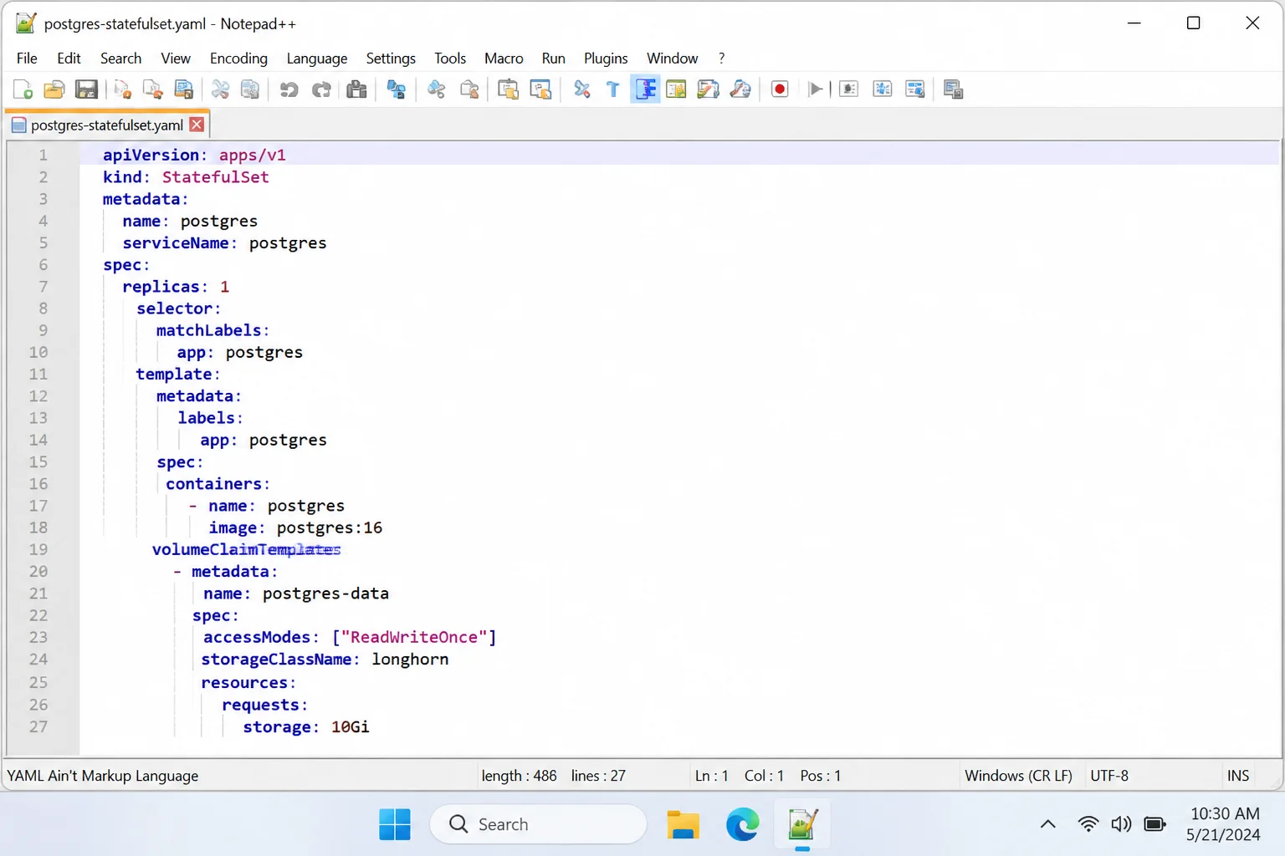Click storageClassName: longhorn line
This screenshot has width=1285, height=856.
325,659
